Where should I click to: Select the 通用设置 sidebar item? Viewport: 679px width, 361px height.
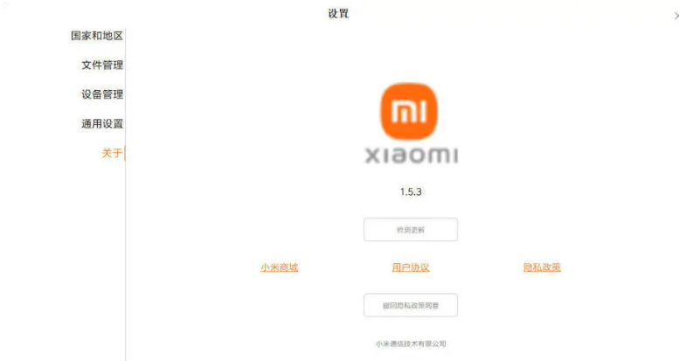[102, 123]
